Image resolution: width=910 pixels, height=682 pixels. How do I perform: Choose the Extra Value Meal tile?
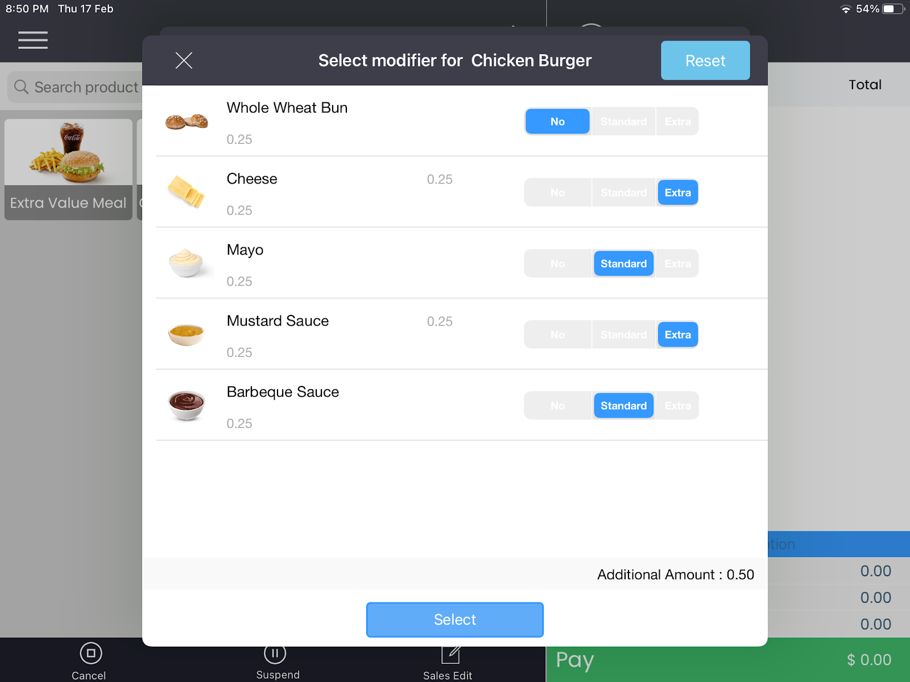pyautogui.click(x=68, y=169)
